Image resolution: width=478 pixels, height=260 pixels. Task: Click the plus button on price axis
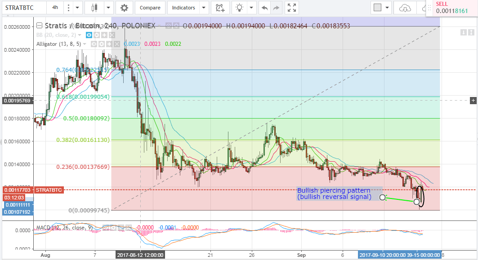[x=473, y=100]
